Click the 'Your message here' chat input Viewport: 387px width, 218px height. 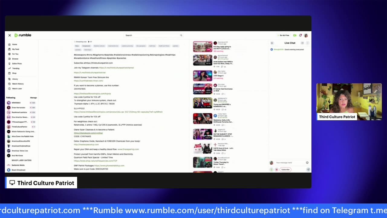[x=290, y=163]
